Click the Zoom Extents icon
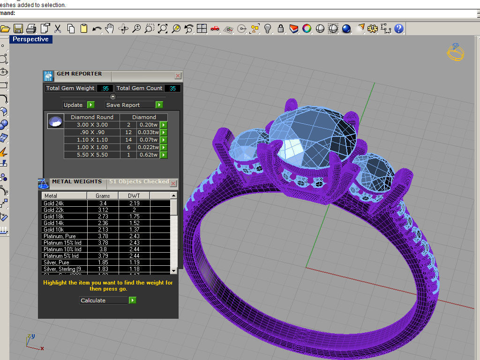This screenshot has height=360, width=480. click(x=163, y=29)
